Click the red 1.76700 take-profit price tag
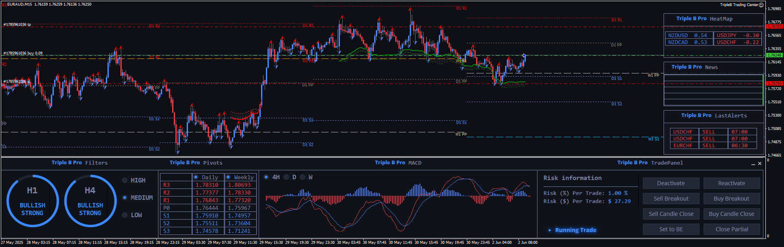Screen dimensions: 784x247 click(774, 27)
